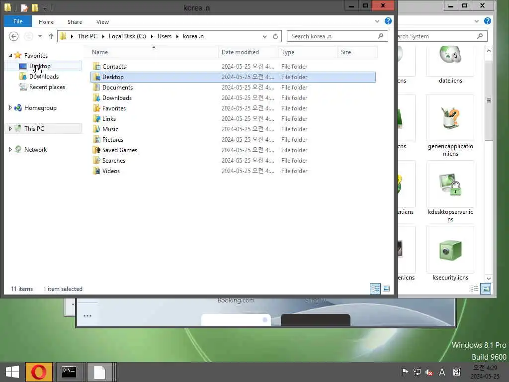Viewport: 509px width, 382px height.
Task: Expand the Network tree node
Action: pyautogui.click(x=10, y=149)
